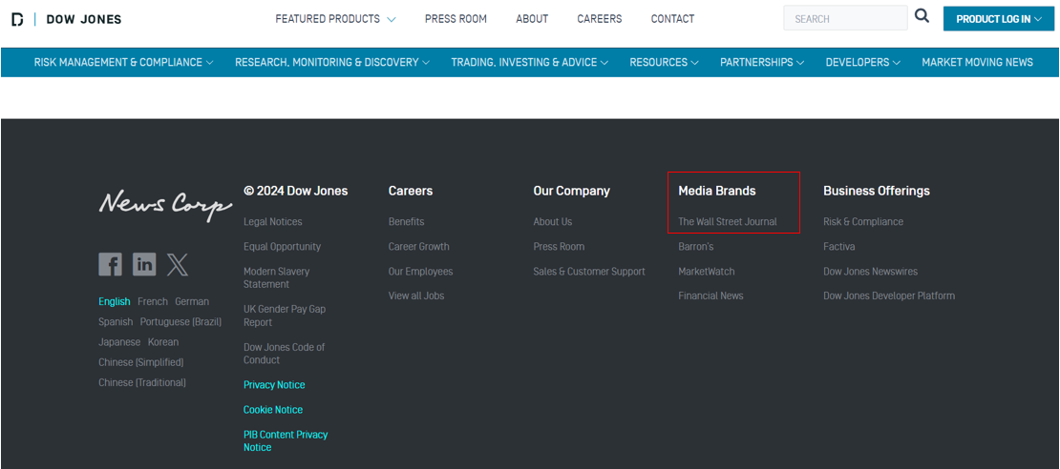Switch language to Spanish
This screenshot has width=1060, height=469.
[x=116, y=322]
